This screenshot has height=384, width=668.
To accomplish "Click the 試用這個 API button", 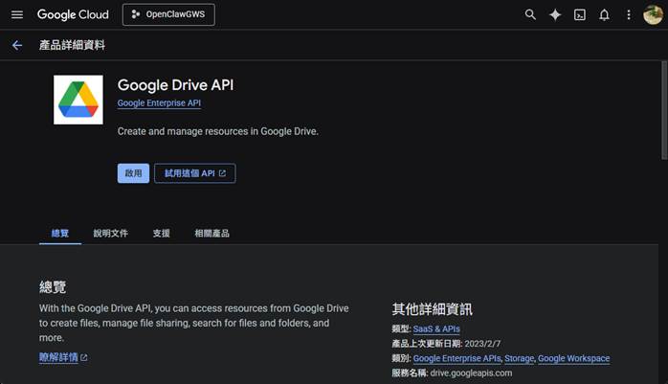I will pyautogui.click(x=194, y=173).
